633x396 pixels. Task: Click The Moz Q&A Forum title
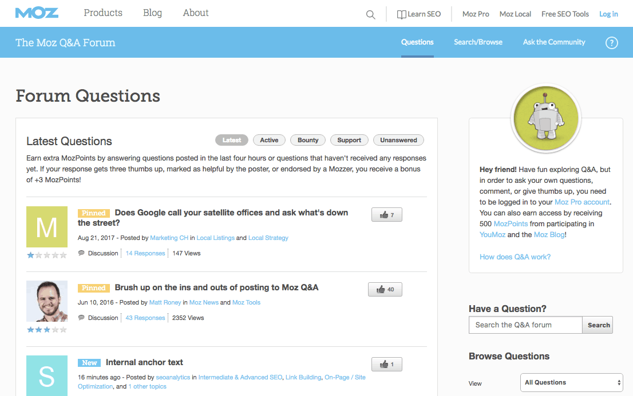pyautogui.click(x=65, y=42)
